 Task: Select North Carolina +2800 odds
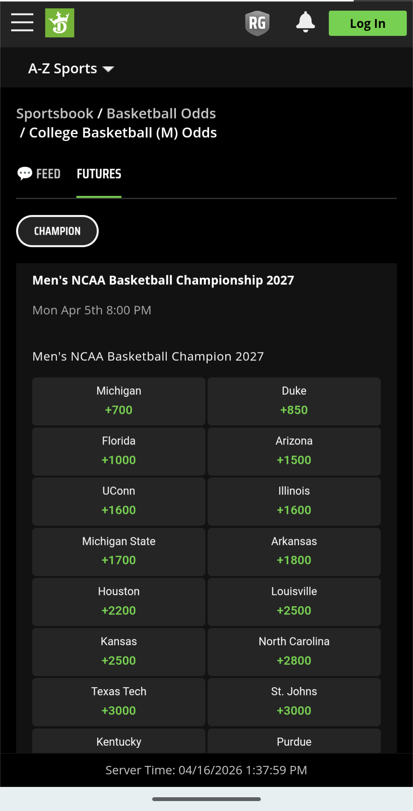coord(294,652)
